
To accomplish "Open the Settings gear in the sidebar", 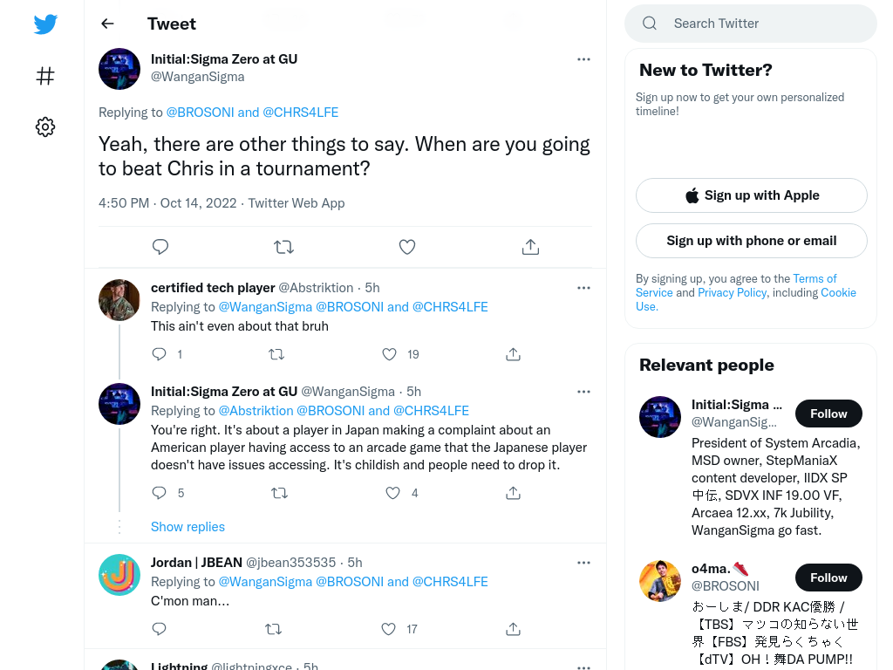I will point(45,126).
